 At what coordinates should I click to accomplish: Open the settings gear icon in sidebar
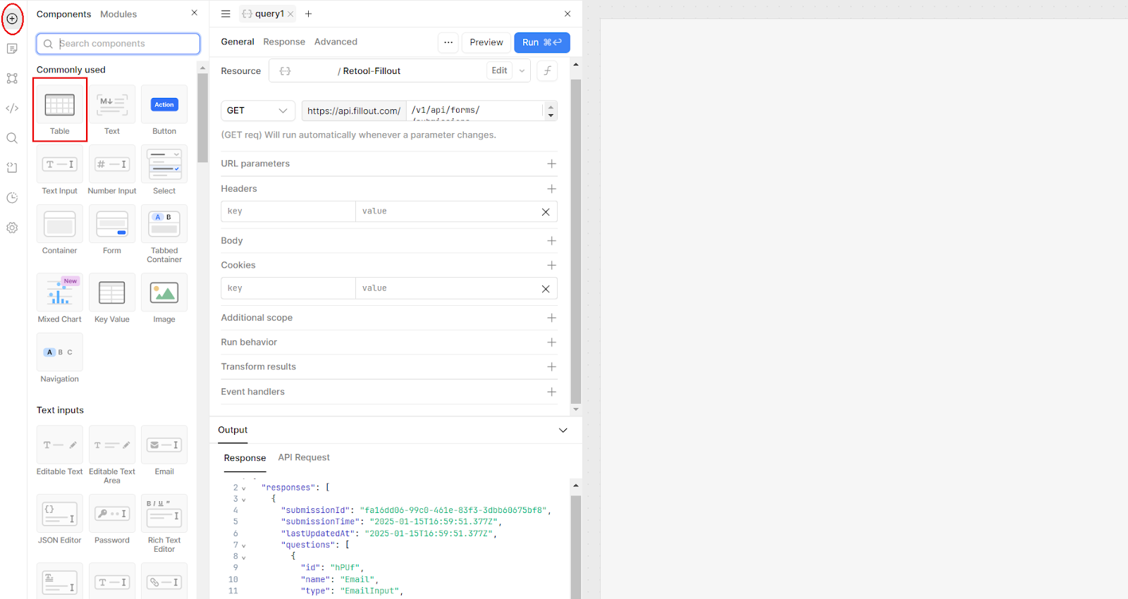[12, 228]
